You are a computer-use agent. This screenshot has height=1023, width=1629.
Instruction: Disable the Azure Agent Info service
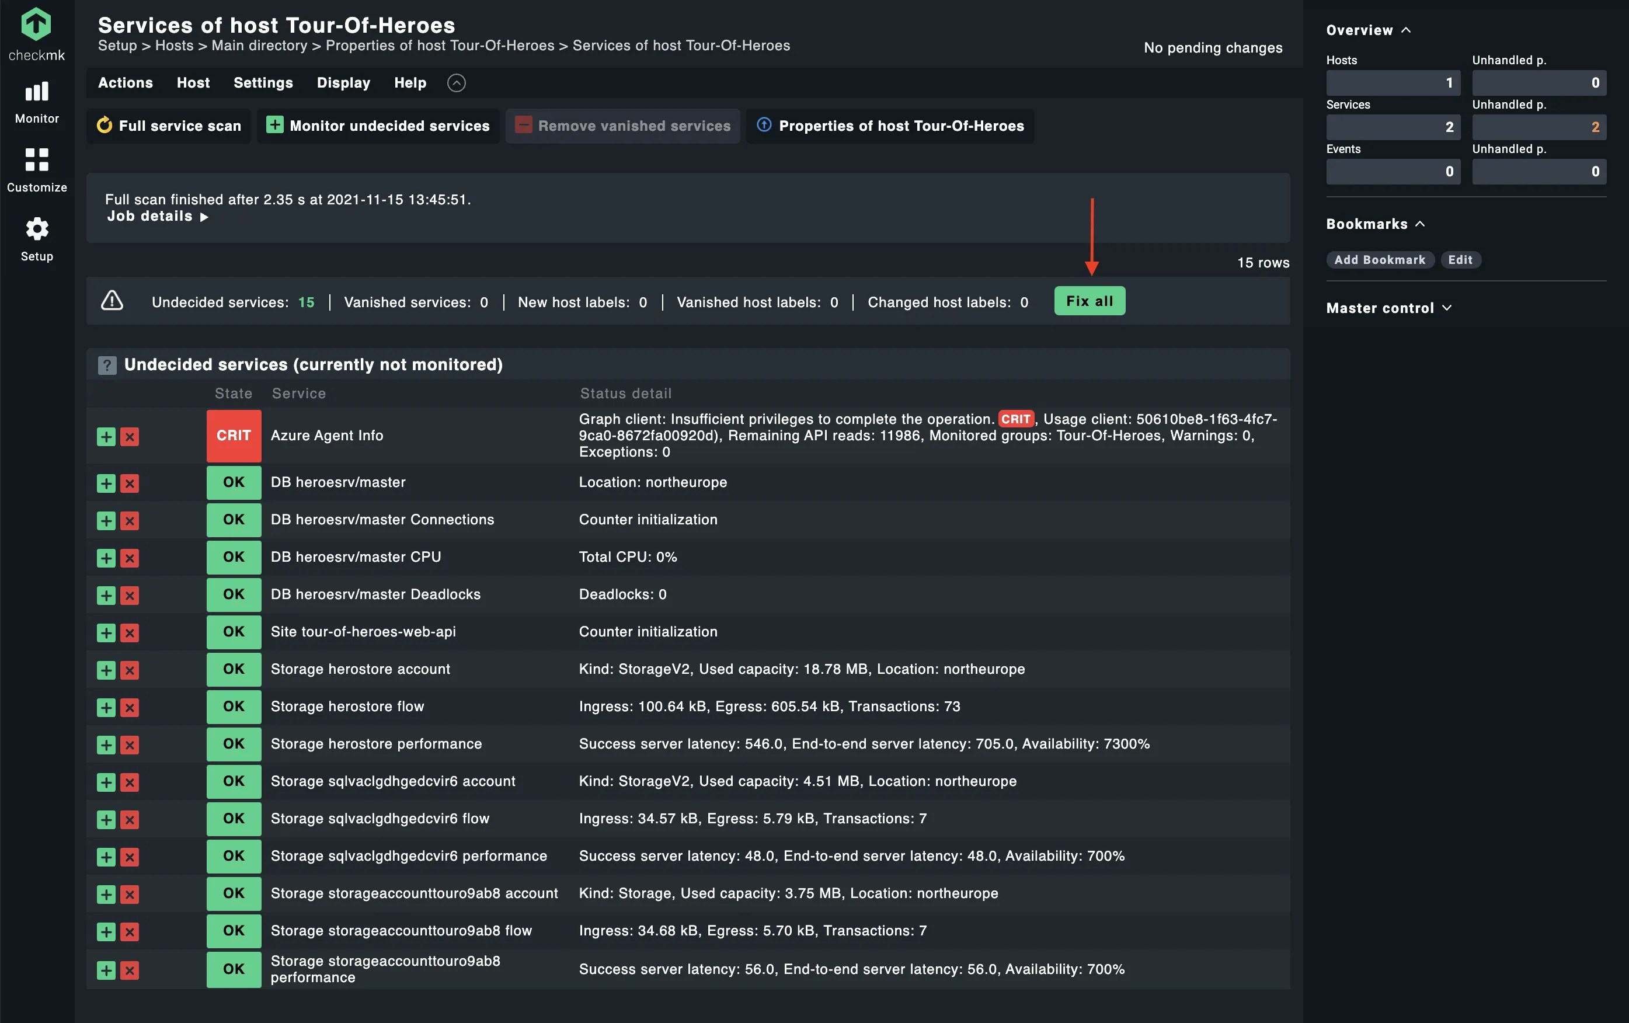pos(129,436)
